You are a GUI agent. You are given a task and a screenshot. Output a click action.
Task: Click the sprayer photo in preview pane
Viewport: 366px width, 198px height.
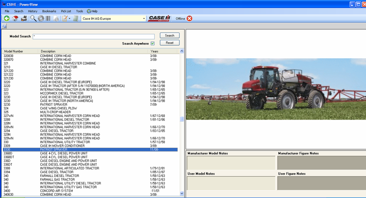pos(276,89)
